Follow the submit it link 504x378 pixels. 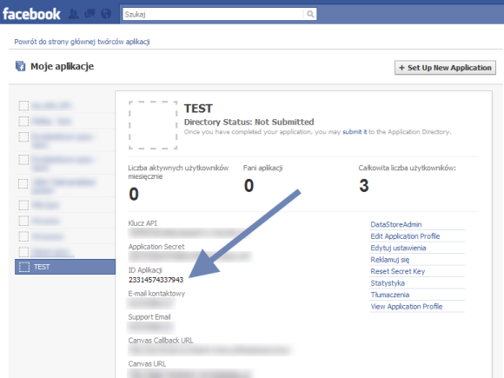click(355, 132)
